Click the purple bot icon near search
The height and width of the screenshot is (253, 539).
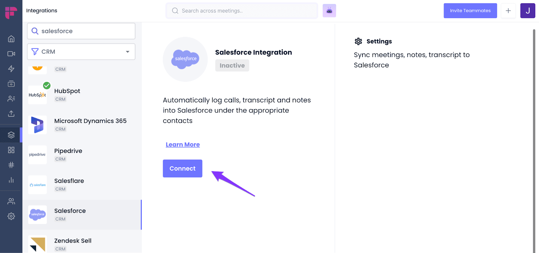(x=329, y=11)
